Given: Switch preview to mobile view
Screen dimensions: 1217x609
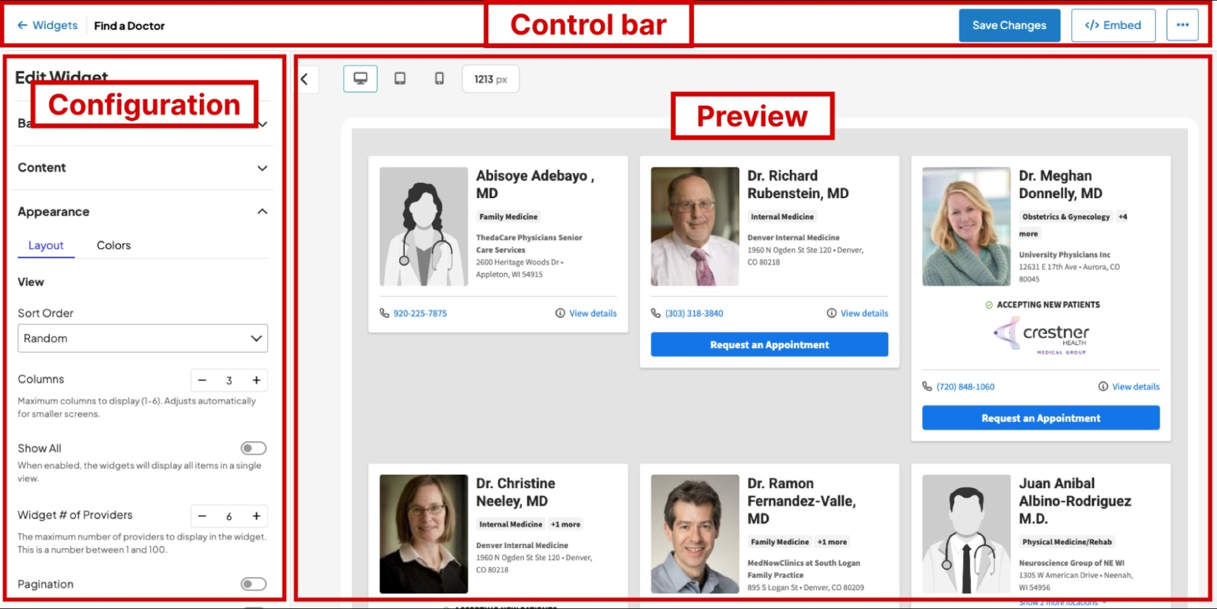Looking at the screenshot, I should tap(439, 78).
